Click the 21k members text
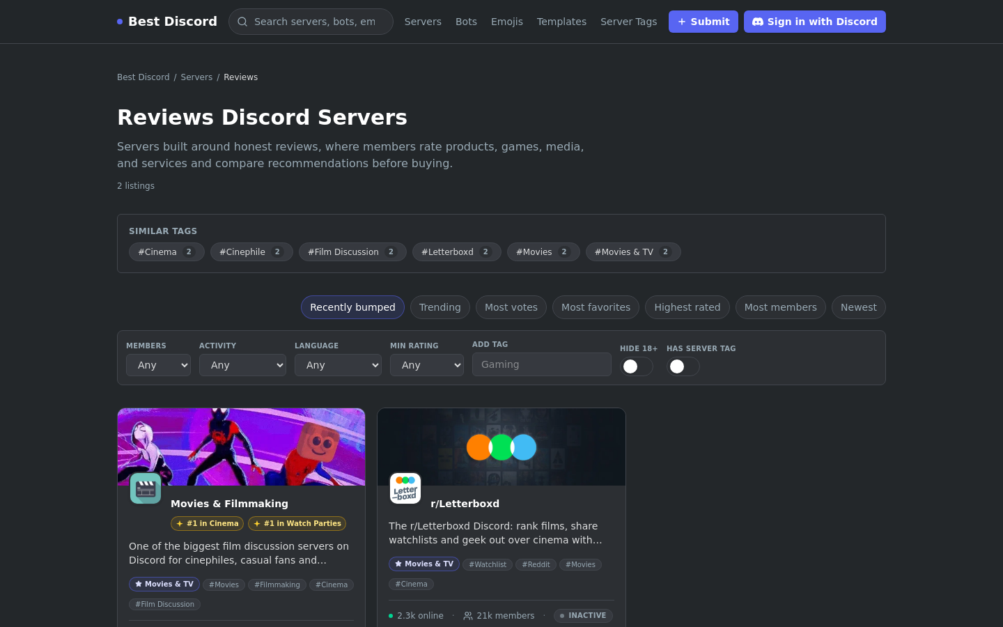The height and width of the screenshot is (627, 1003). (506, 616)
